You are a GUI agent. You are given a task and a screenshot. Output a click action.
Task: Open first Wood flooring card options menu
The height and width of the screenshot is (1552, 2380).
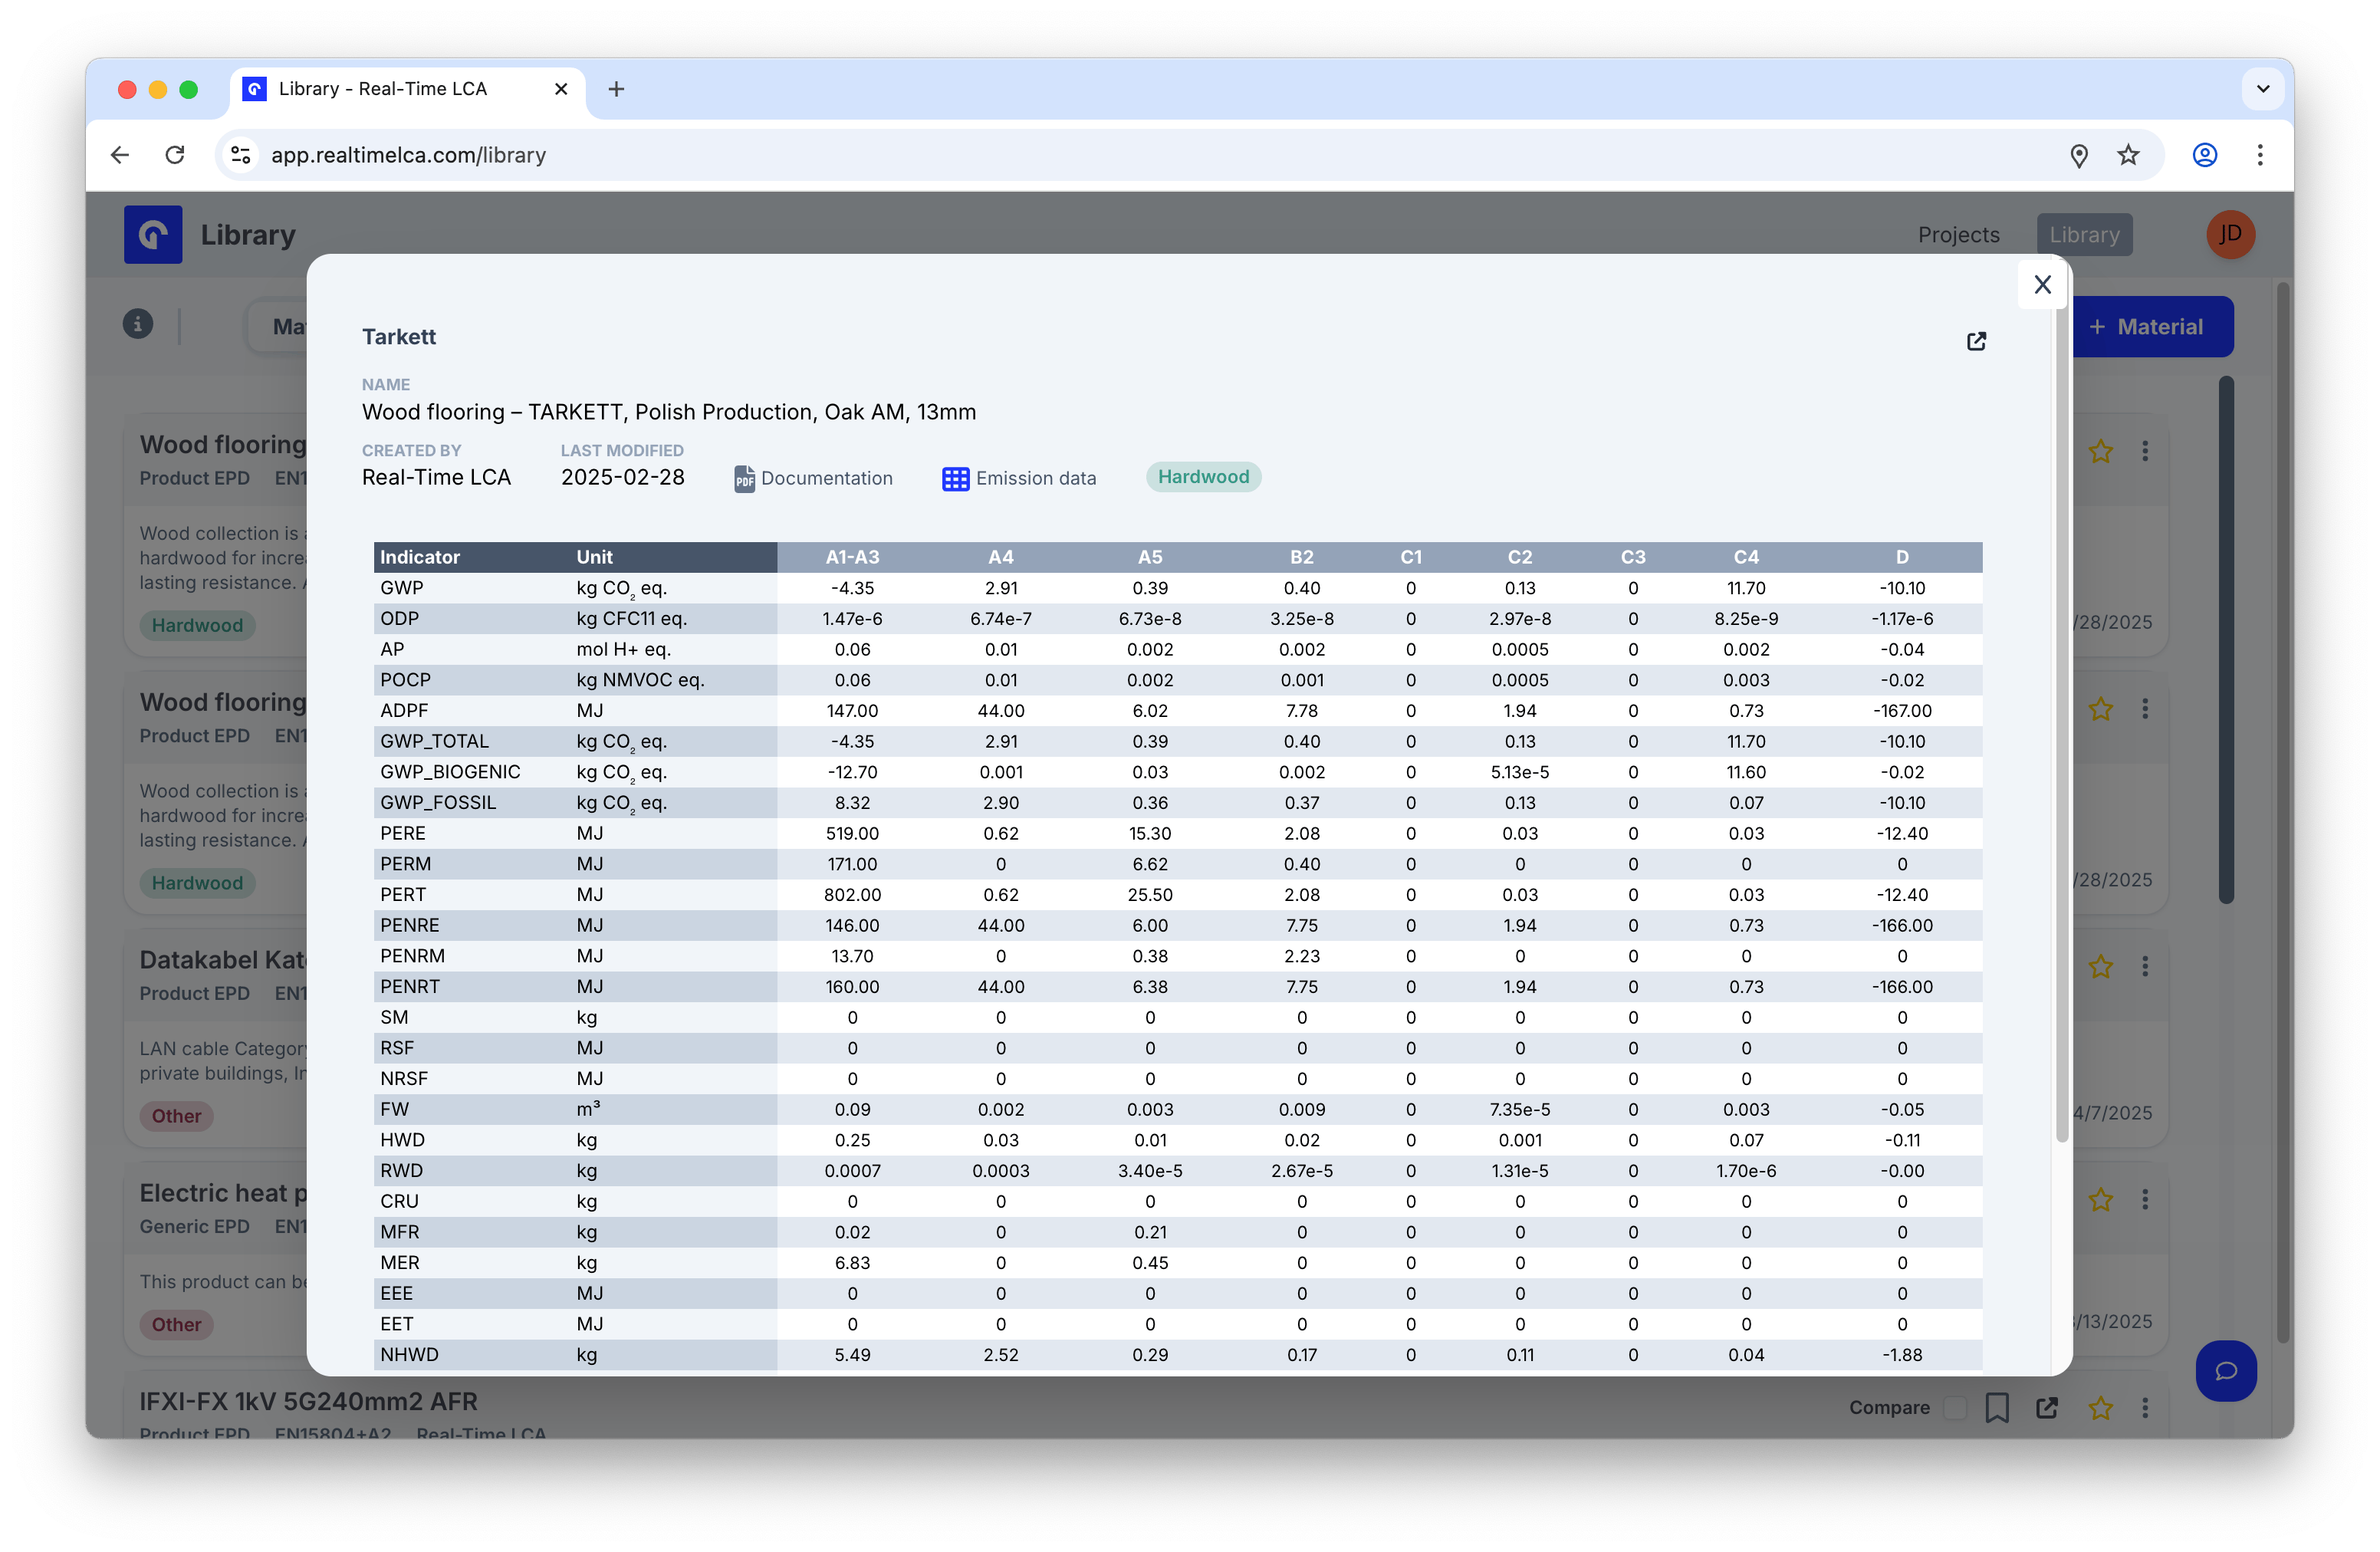pos(2145,451)
